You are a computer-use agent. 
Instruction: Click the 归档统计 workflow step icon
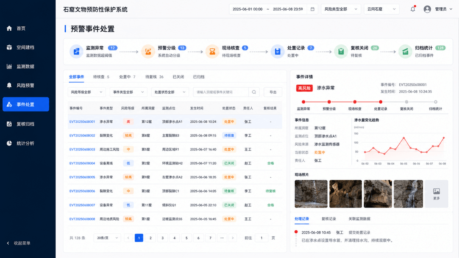pos(405,52)
